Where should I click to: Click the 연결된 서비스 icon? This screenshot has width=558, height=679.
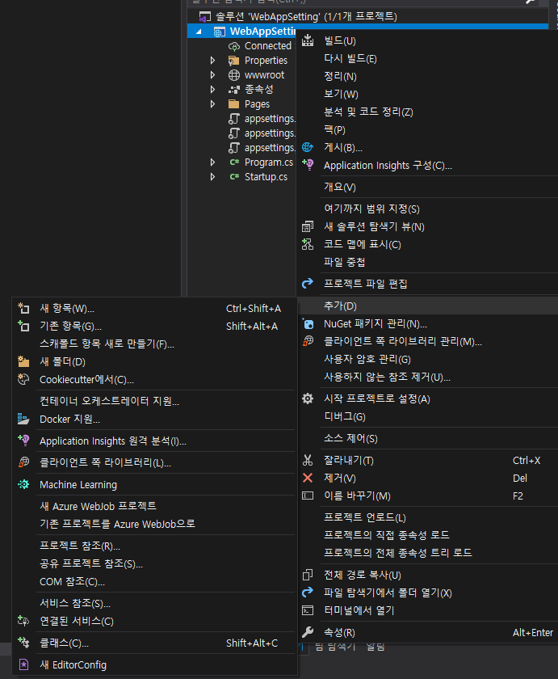(23, 621)
